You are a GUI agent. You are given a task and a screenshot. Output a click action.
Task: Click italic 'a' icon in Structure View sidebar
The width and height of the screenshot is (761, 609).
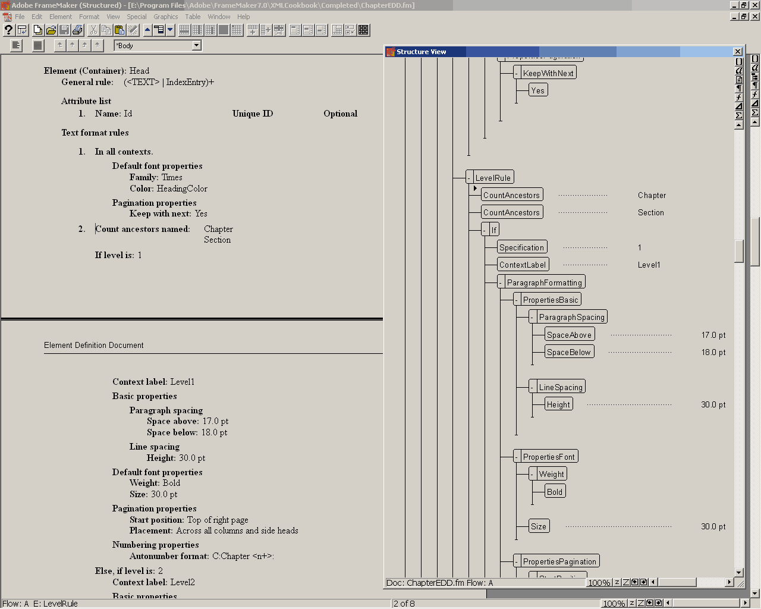[x=739, y=71]
